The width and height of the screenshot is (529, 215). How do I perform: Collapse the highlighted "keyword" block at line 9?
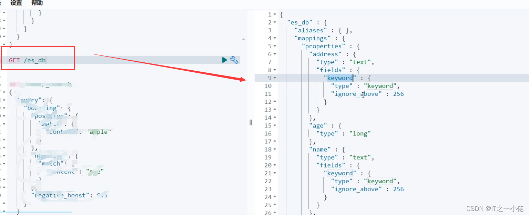click(275, 78)
